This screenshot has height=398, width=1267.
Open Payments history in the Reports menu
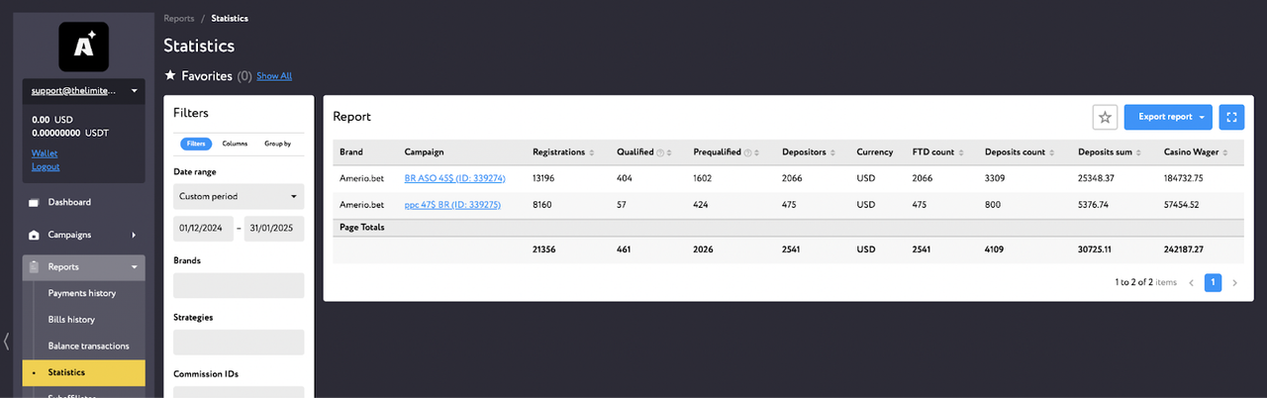click(84, 293)
